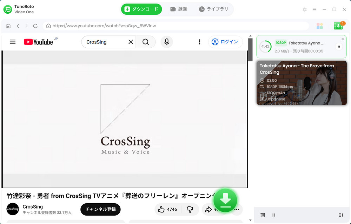Open the Taketatsu Ayana video preview card
Image resolution: width=351 pixels, height=224 pixels.
(x=302, y=83)
